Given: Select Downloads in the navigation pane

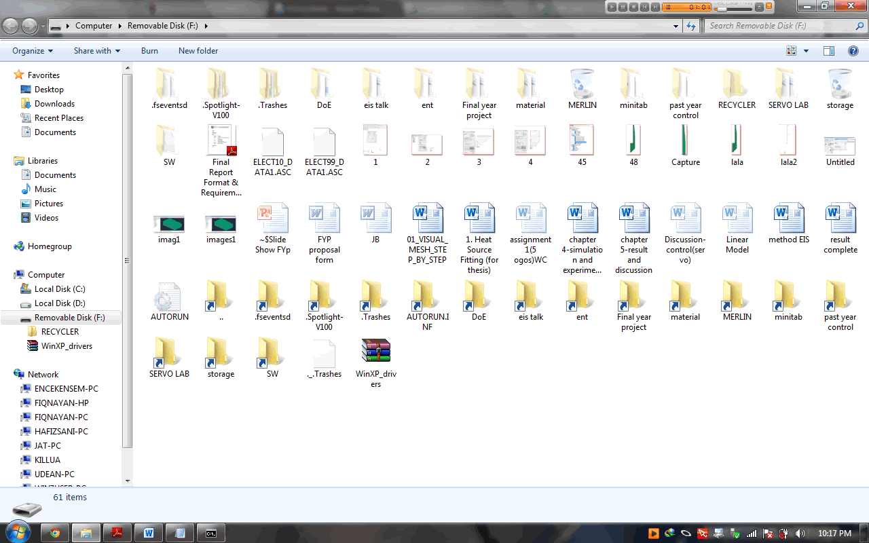Looking at the screenshot, I should (54, 104).
